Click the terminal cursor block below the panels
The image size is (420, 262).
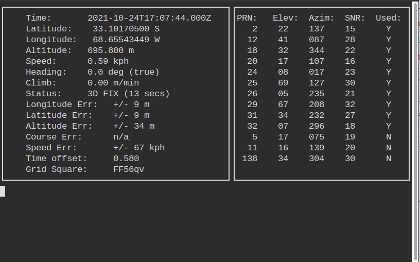(3, 191)
